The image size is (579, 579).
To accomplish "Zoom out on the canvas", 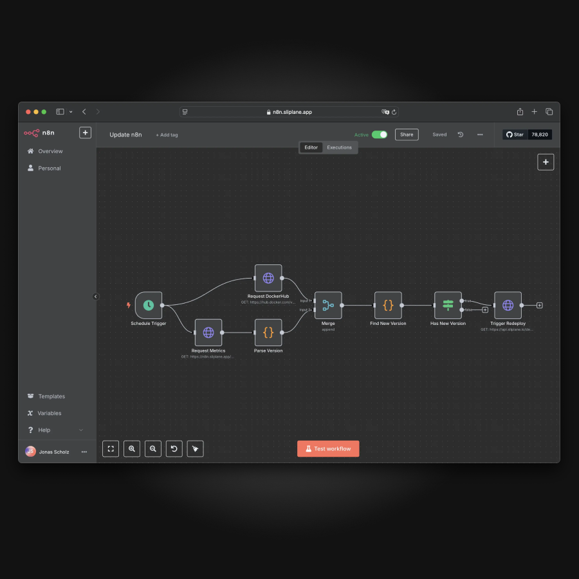I will coord(153,448).
